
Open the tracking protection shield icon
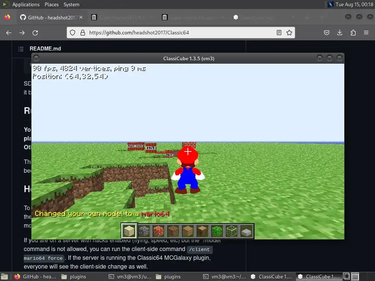point(73,33)
